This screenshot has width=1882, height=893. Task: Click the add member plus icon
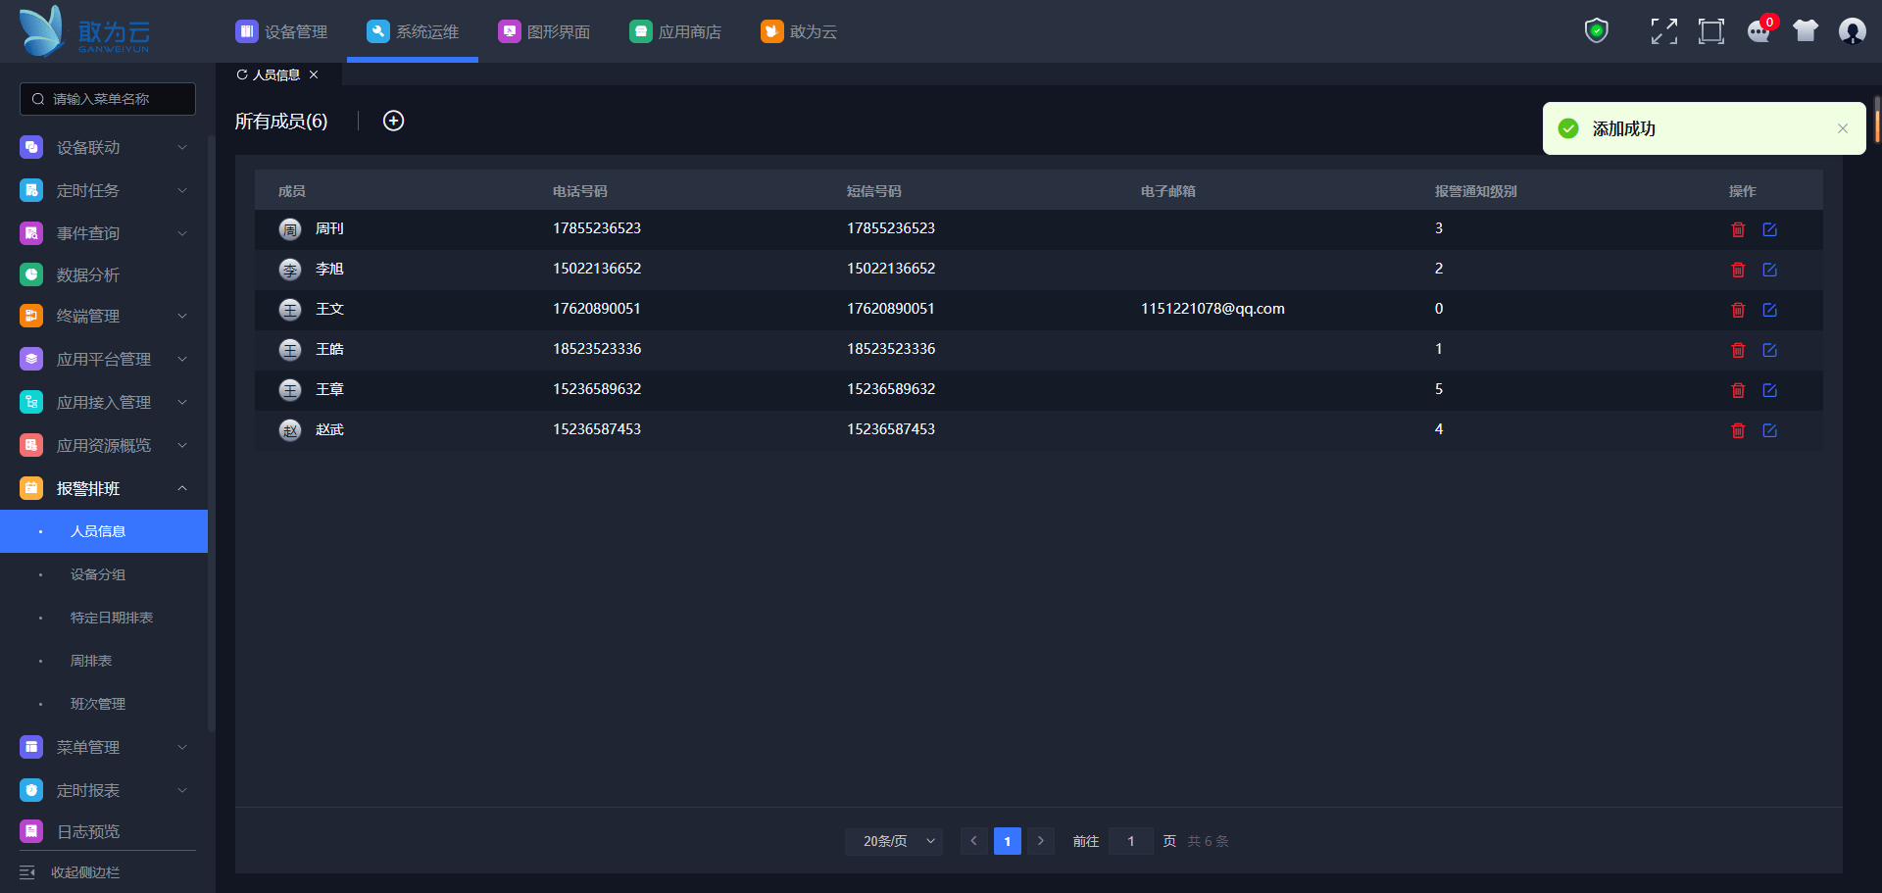(x=393, y=121)
